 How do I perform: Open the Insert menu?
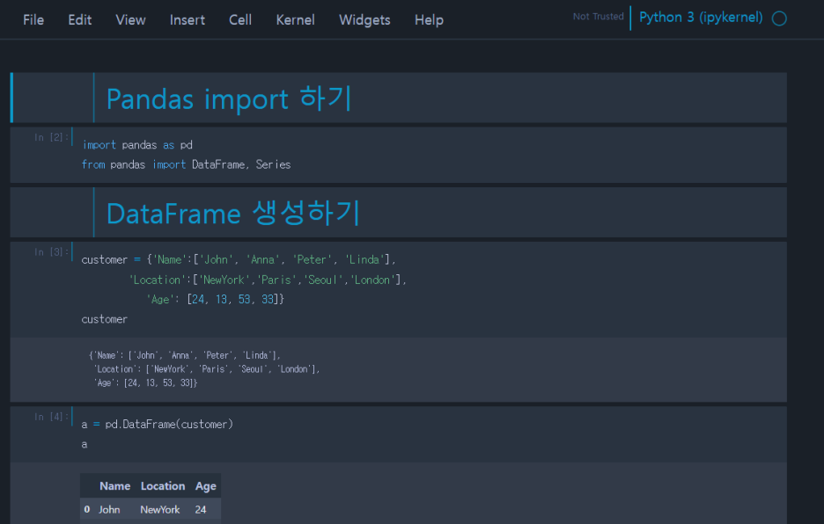click(x=188, y=20)
